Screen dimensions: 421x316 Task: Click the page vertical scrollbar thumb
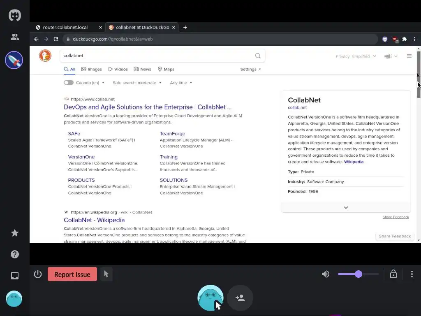(x=419, y=74)
